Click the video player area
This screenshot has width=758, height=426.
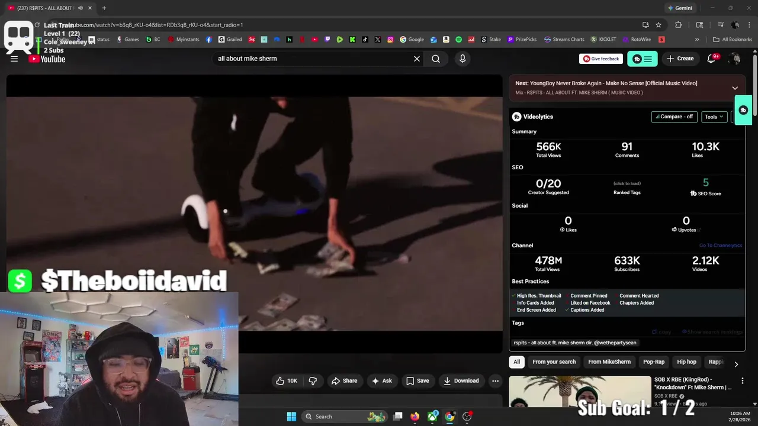pos(254,214)
